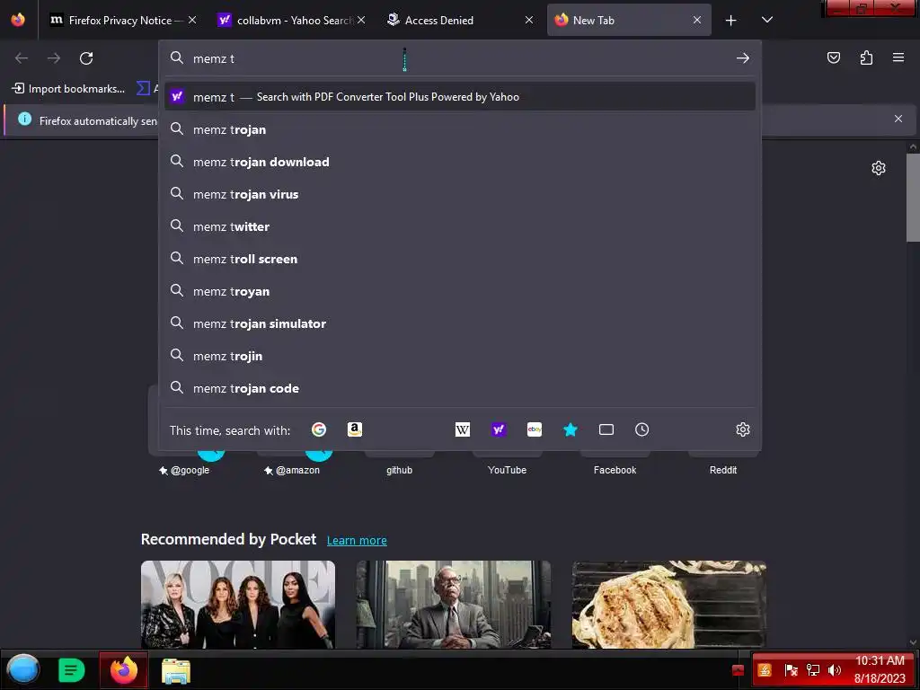
Task: Open the Firefox application menu
Action: 898,57
